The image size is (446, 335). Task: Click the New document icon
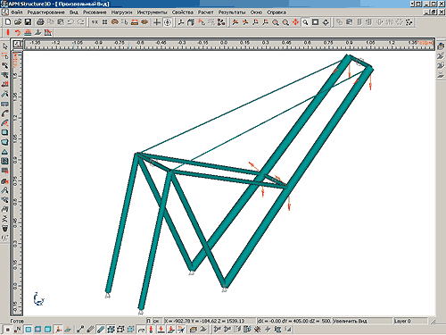pos(8,22)
